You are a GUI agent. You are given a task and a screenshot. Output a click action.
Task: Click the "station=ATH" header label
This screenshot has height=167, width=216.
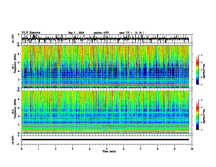[x=101, y=33]
